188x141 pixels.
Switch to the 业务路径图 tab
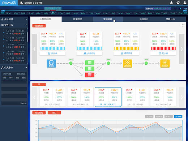(x=46, y=19)
